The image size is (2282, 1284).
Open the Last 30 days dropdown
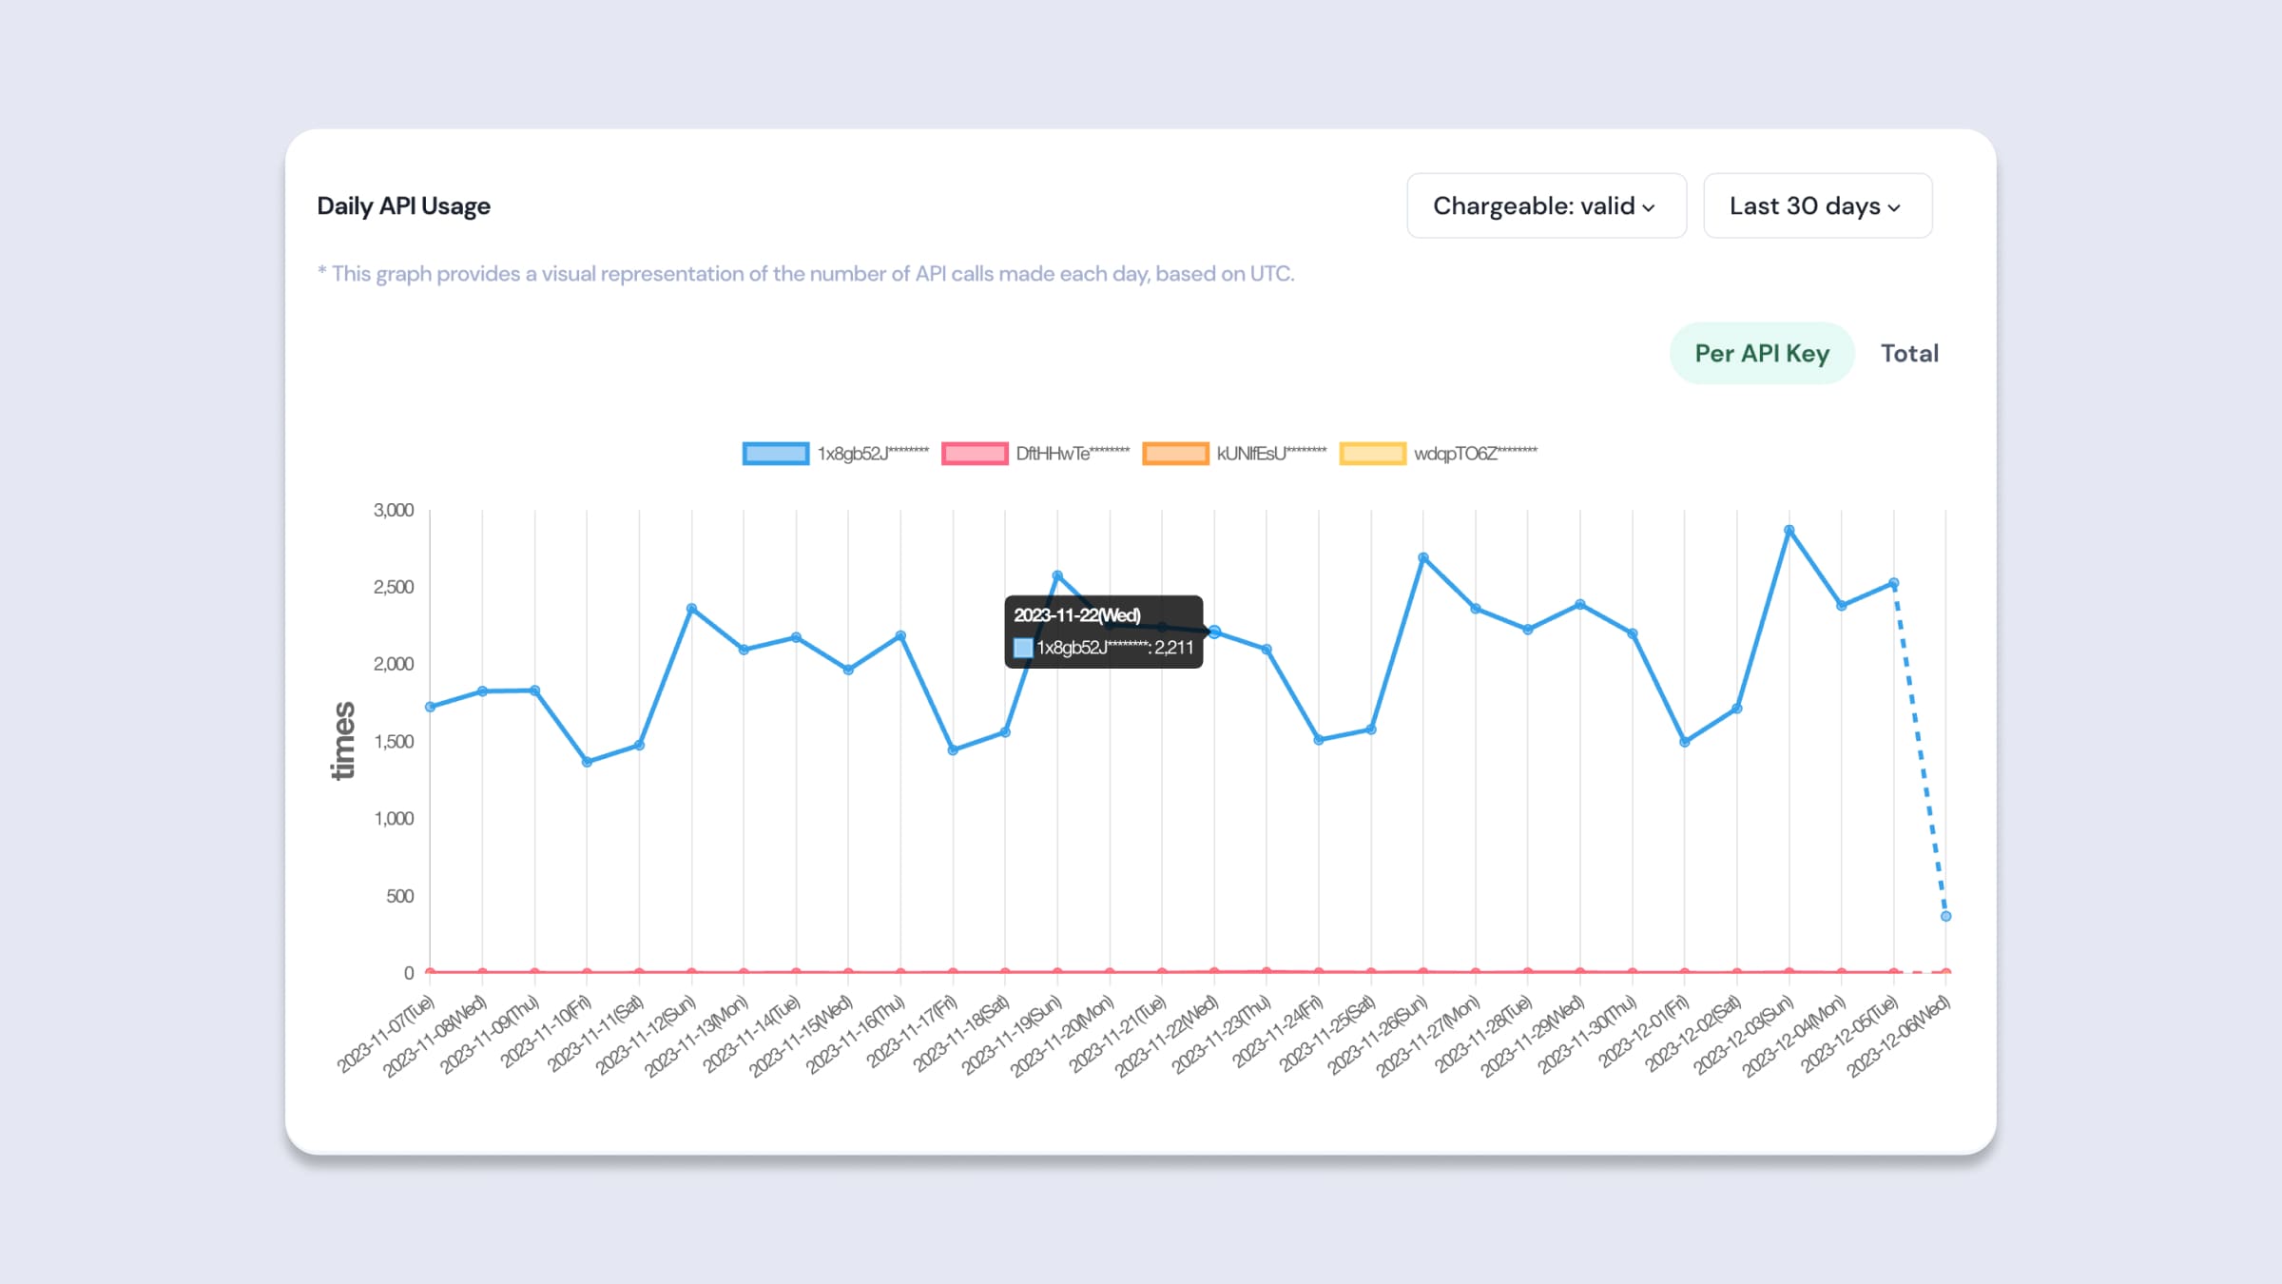(x=1817, y=205)
